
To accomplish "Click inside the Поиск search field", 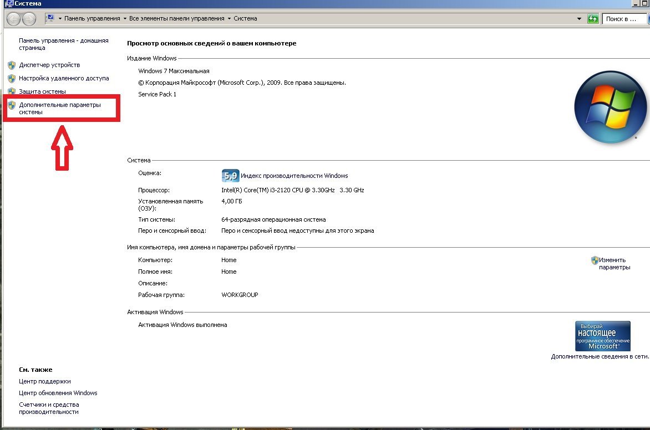I will point(621,18).
